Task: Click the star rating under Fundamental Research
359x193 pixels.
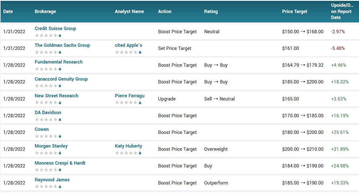Action: (46, 69)
